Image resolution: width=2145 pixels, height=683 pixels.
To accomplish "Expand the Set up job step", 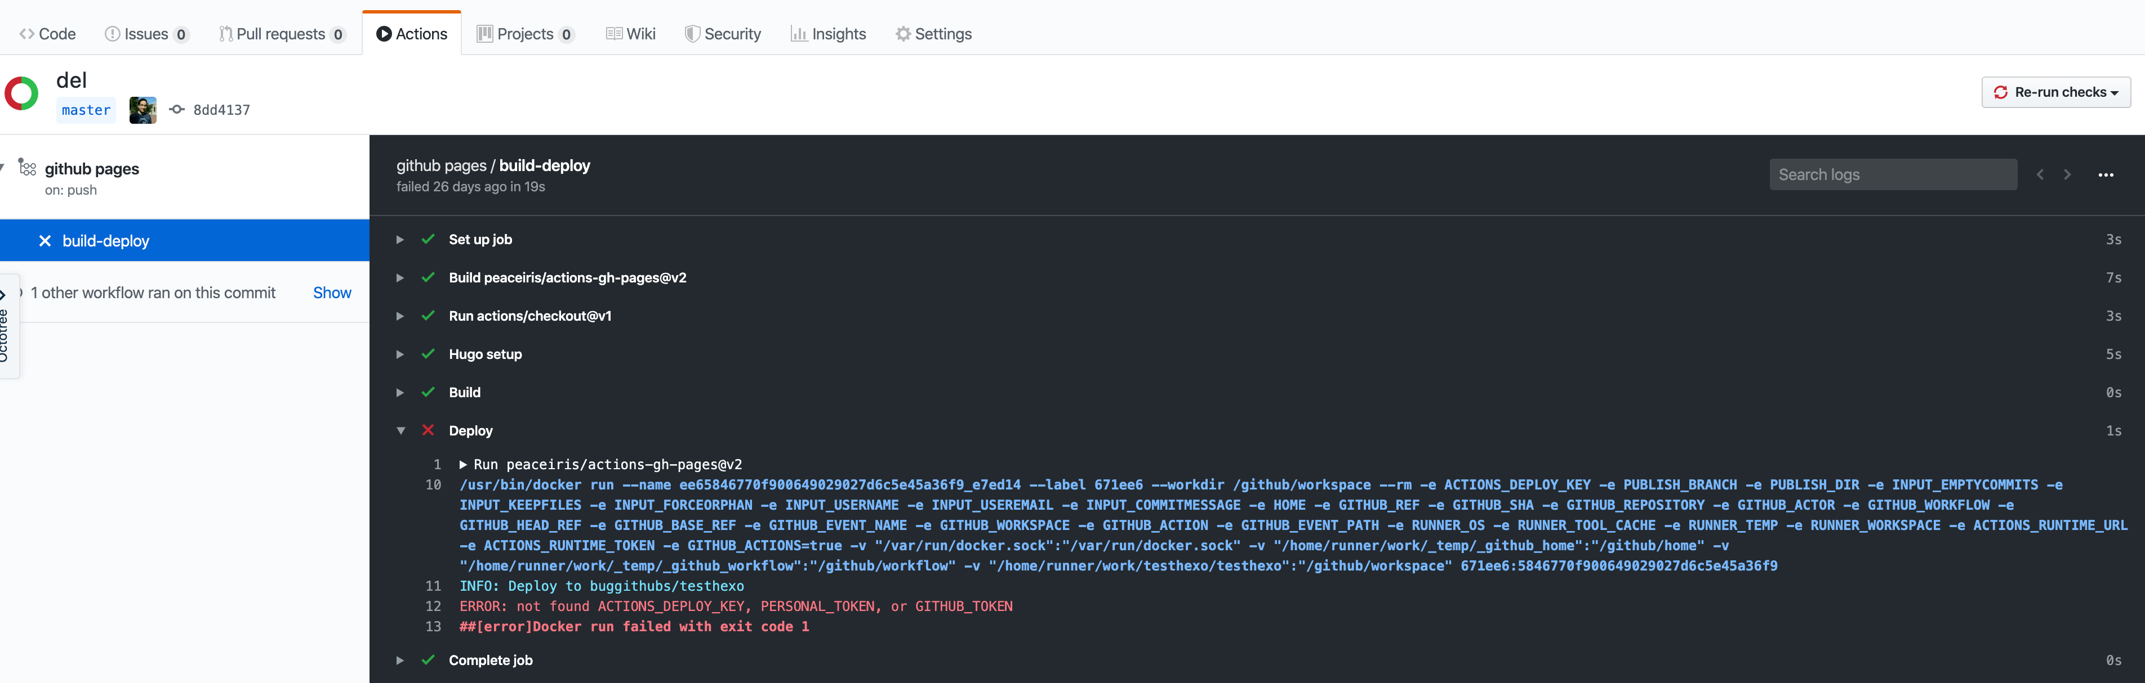I will 400,240.
